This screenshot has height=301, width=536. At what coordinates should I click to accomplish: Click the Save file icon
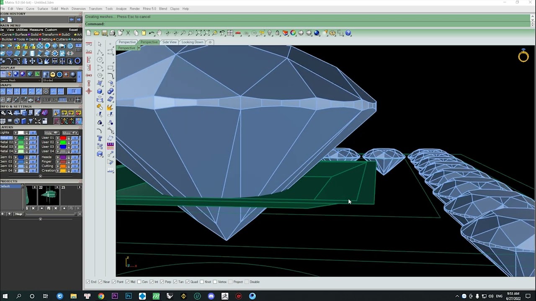click(x=104, y=33)
